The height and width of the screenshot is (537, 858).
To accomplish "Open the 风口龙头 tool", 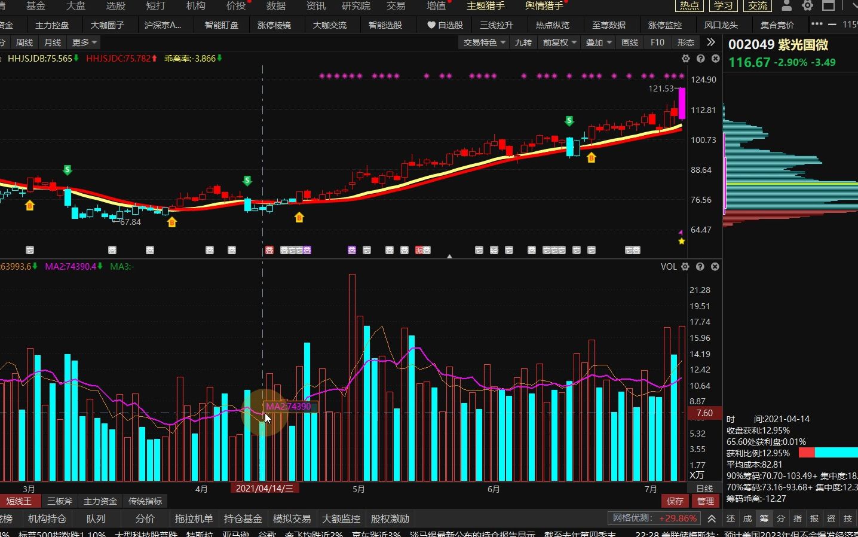I will tap(721, 25).
